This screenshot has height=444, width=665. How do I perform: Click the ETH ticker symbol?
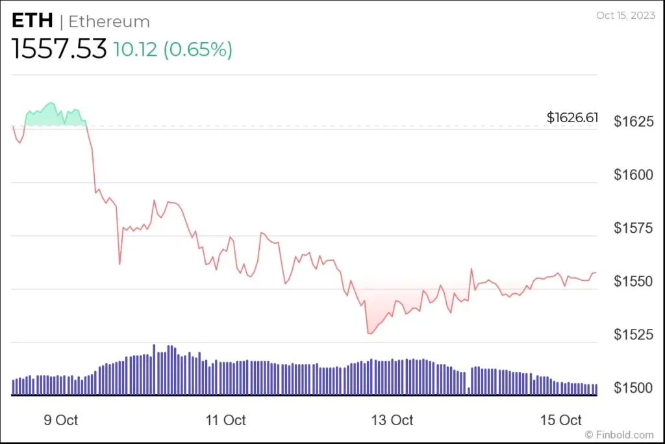[x=32, y=21]
